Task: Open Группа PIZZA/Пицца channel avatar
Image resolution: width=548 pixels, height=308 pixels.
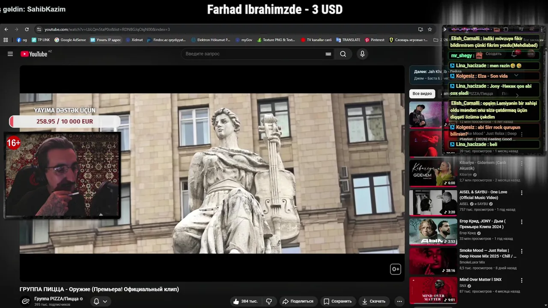Action: click(x=26, y=301)
